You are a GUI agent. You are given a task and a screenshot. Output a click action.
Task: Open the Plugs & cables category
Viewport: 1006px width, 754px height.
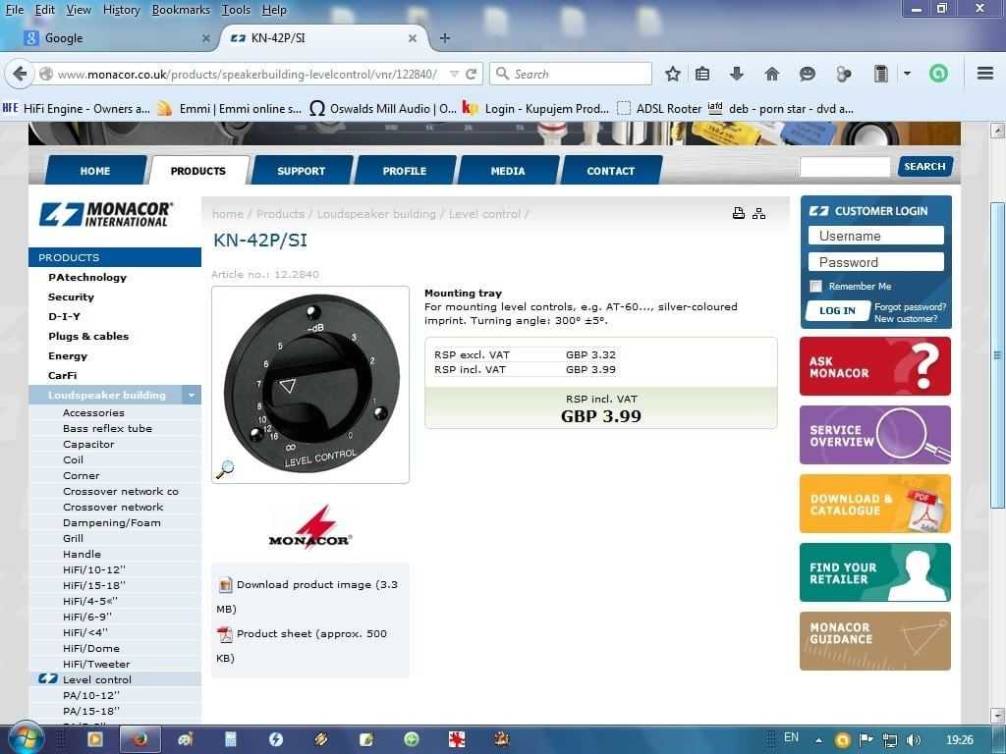point(88,336)
